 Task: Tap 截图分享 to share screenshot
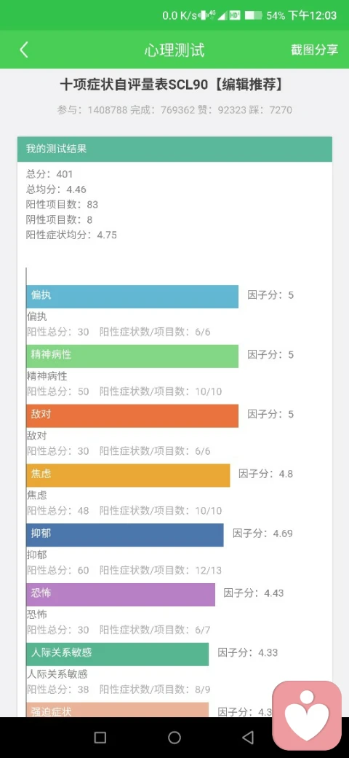click(314, 50)
